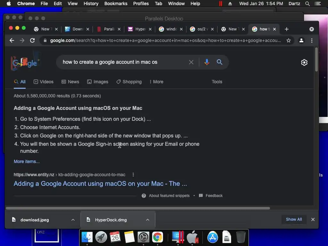The image size is (328, 246).
Task: Open the download.jpeg file
Action: click(35, 220)
